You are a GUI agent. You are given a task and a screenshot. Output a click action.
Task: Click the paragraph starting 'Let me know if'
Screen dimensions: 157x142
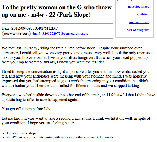[x=76, y=121]
